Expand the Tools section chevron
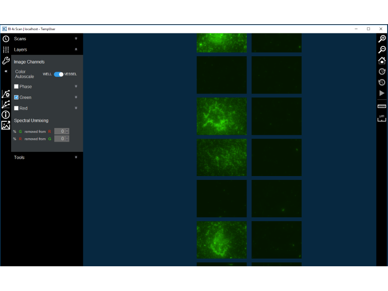The height and width of the screenshot is (291, 388). pyautogui.click(x=76, y=157)
